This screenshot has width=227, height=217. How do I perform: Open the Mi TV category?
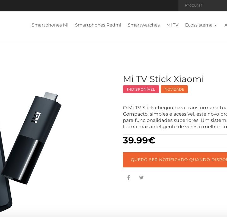(172, 25)
